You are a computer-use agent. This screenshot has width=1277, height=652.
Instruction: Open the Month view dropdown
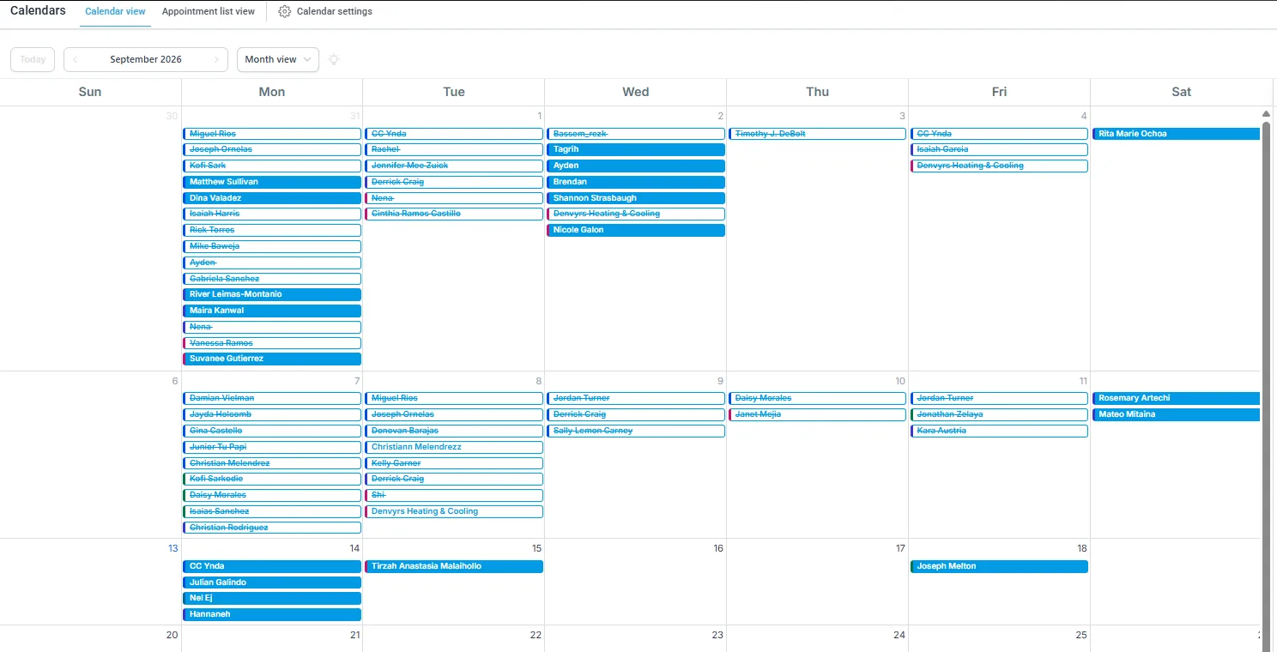click(278, 59)
